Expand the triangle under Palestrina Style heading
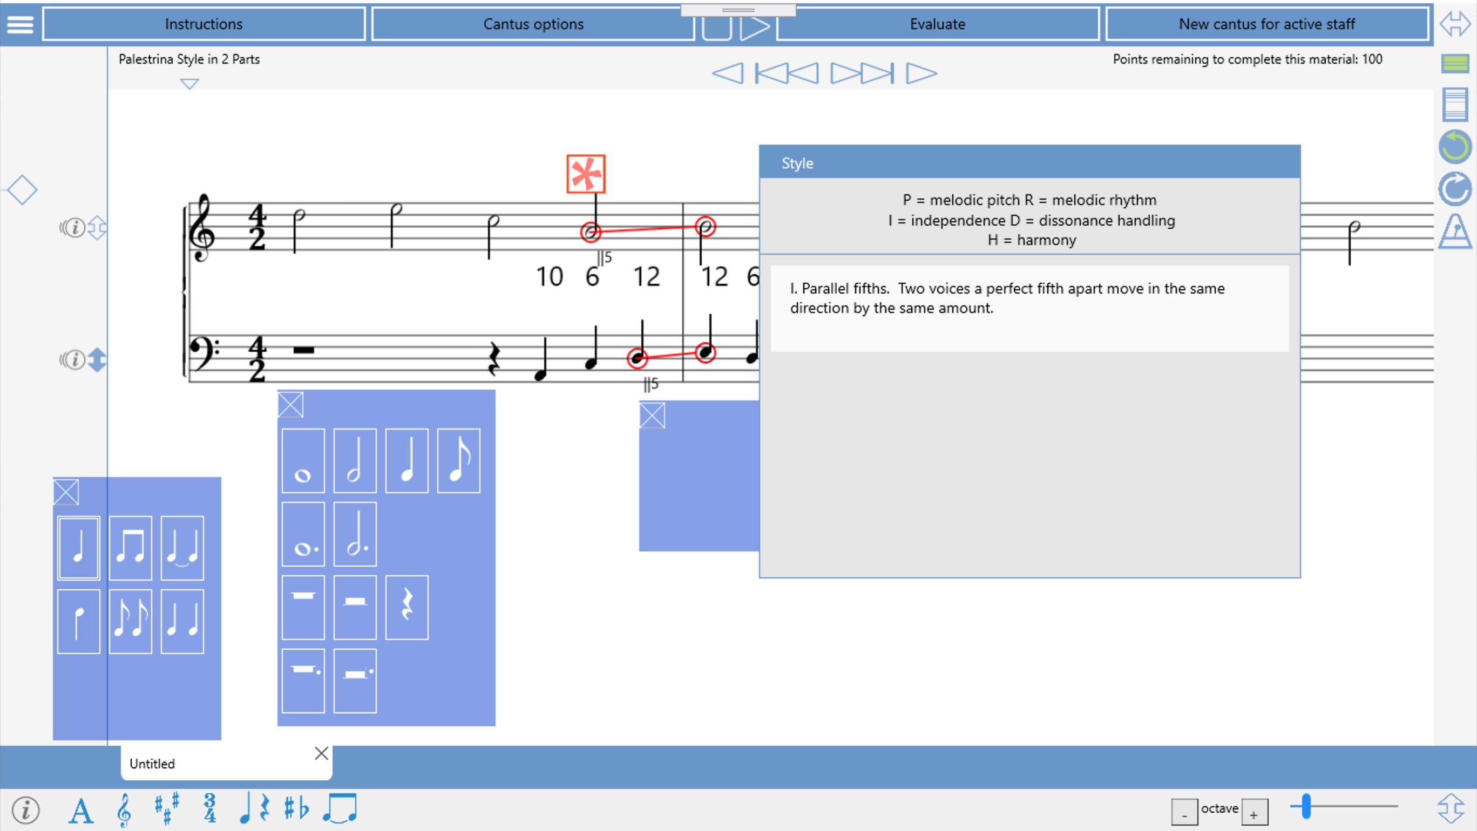1477x831 pixels. tap(189, 84)
